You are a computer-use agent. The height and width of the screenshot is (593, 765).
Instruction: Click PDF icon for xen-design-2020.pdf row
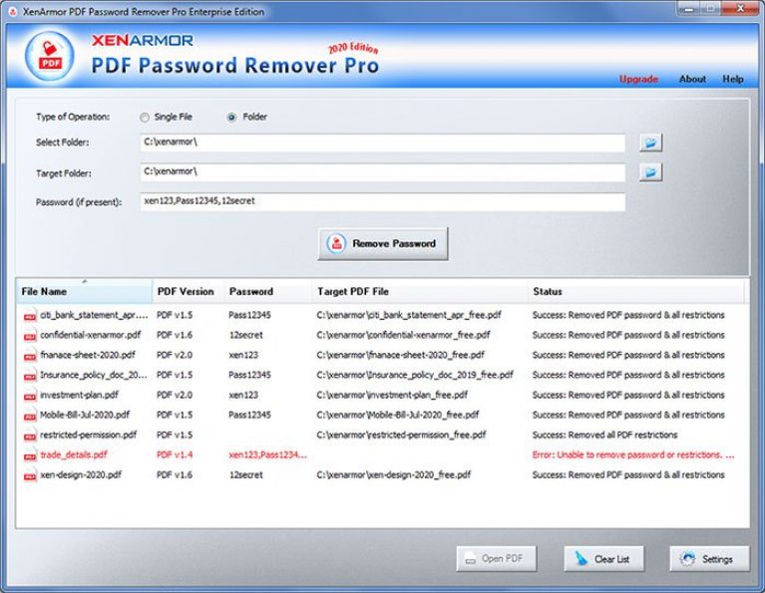(x=30, y=475)
